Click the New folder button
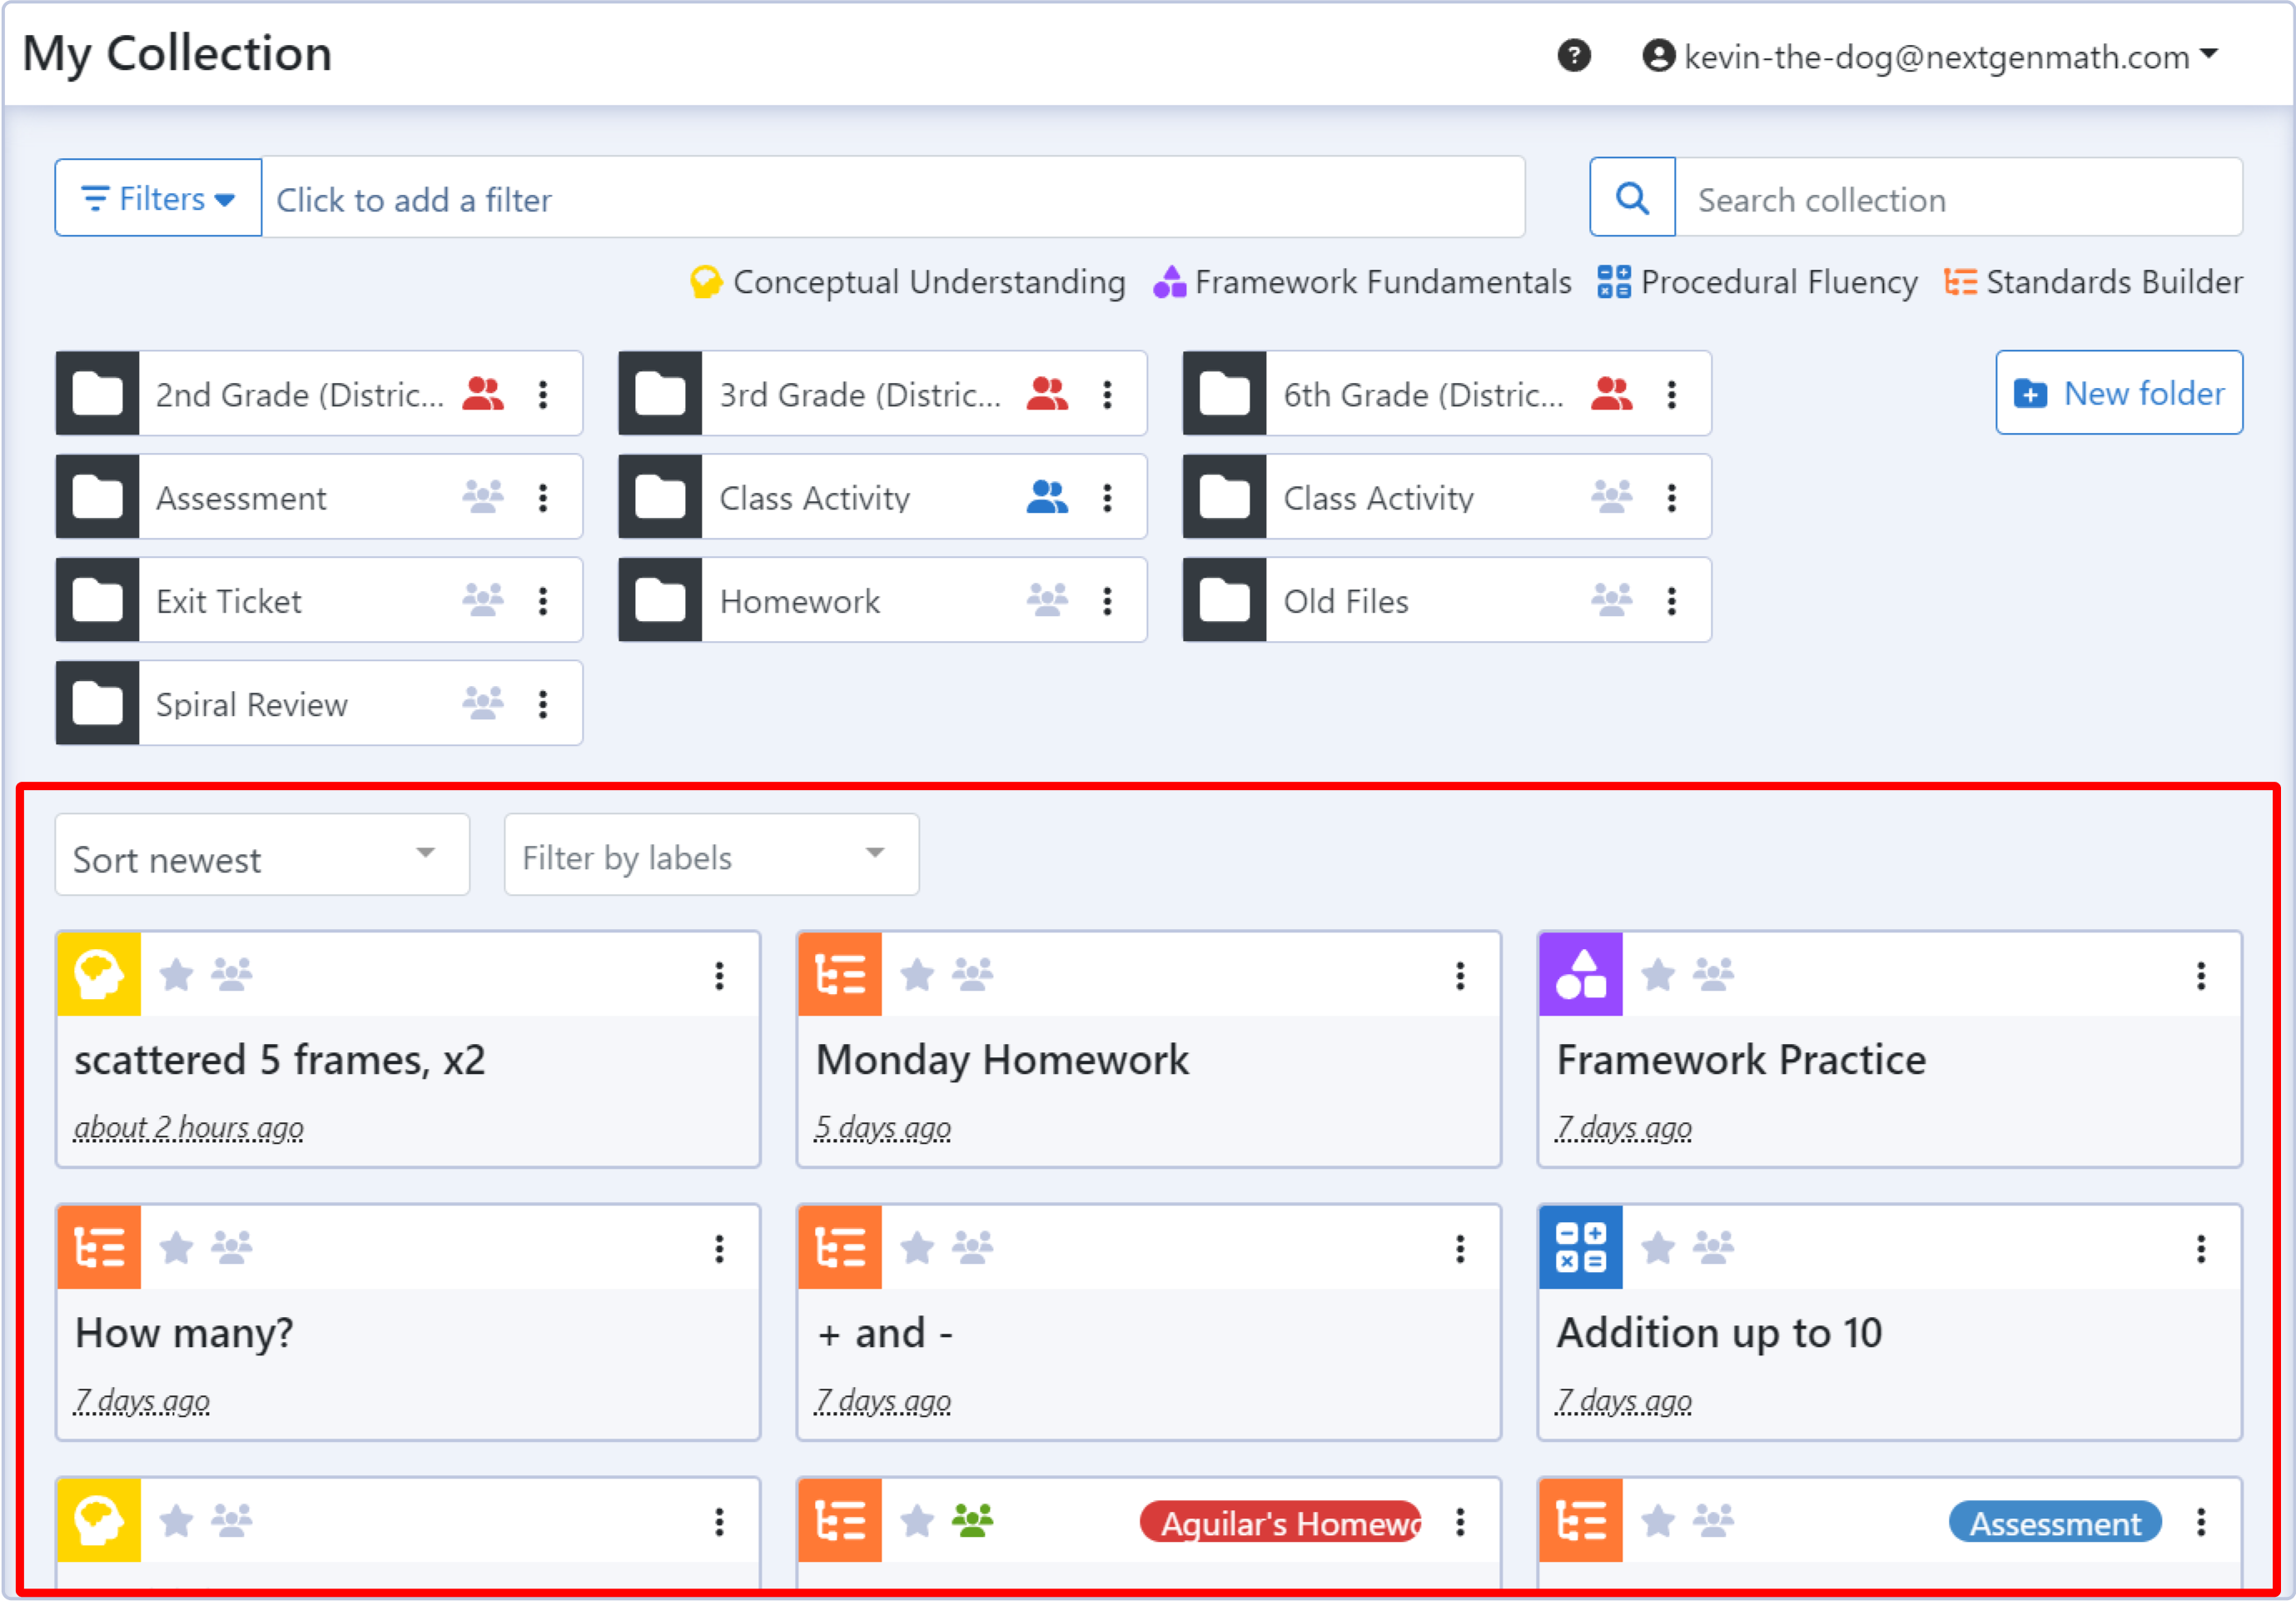Screen dimensions: 2296x1601 [2118, 393]
